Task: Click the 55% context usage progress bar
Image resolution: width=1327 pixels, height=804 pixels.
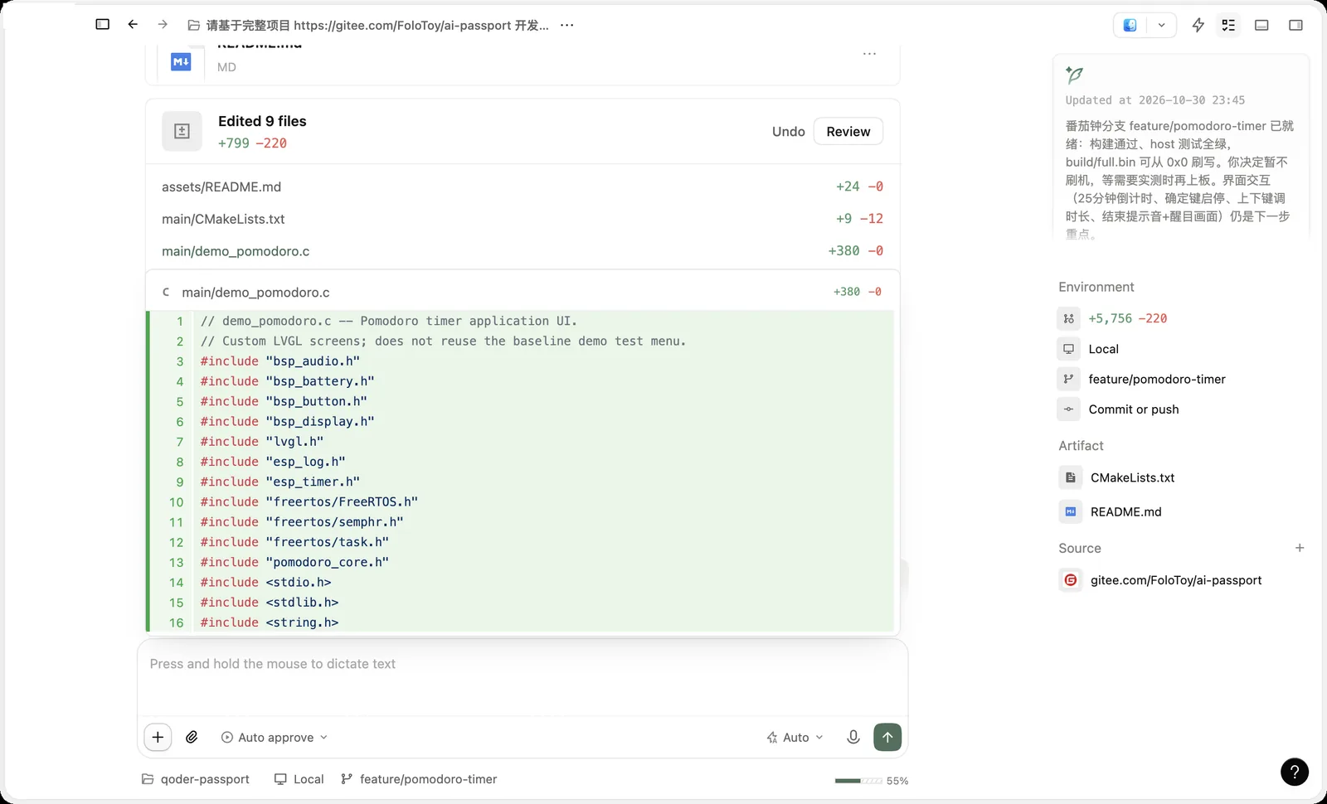Action: (872, 781)
